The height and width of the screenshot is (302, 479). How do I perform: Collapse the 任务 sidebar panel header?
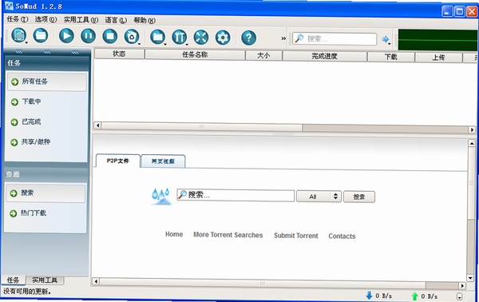tap(47, 63)
